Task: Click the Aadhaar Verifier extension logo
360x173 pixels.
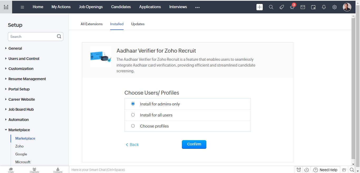Action: pyautogui.click(x=101, y=57)
